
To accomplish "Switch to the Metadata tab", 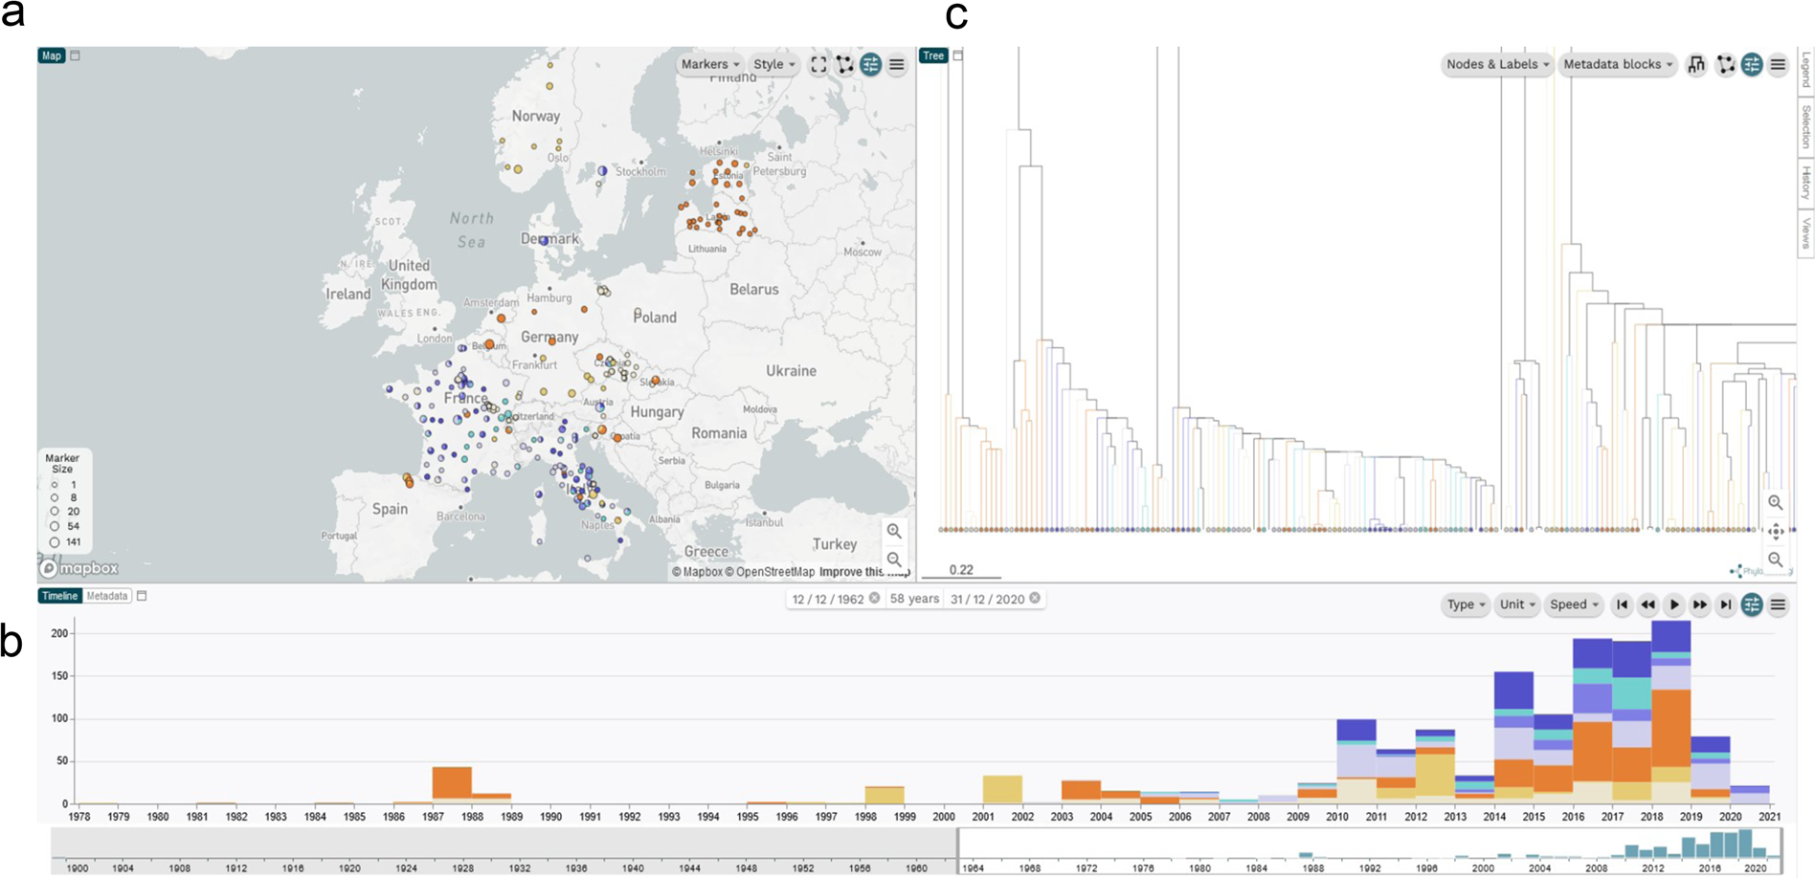I will tap(107, 596).
